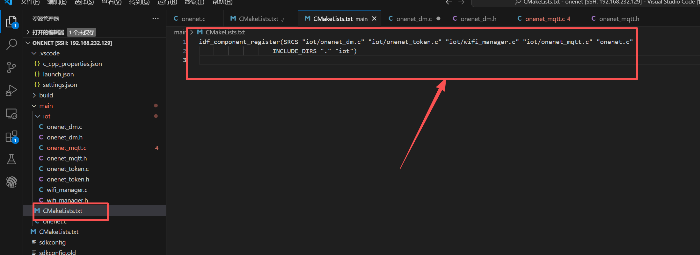Close the CMakeLists.txt main tab
This screenshot has width=700, height=255.
pos(374,19)
